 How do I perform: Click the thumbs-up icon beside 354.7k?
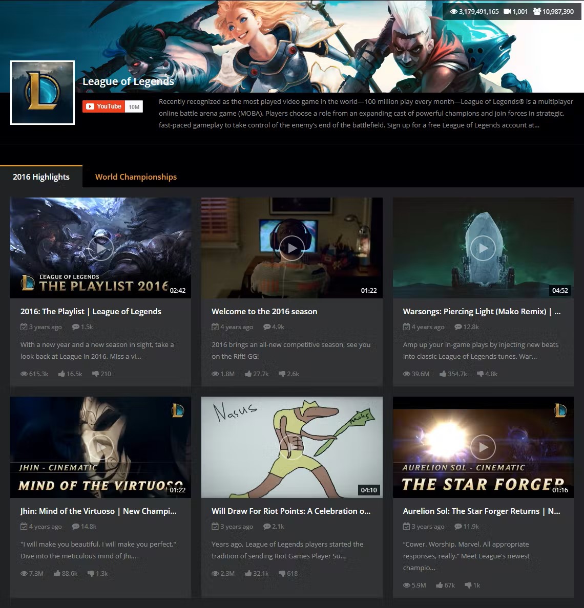(443, 374)
